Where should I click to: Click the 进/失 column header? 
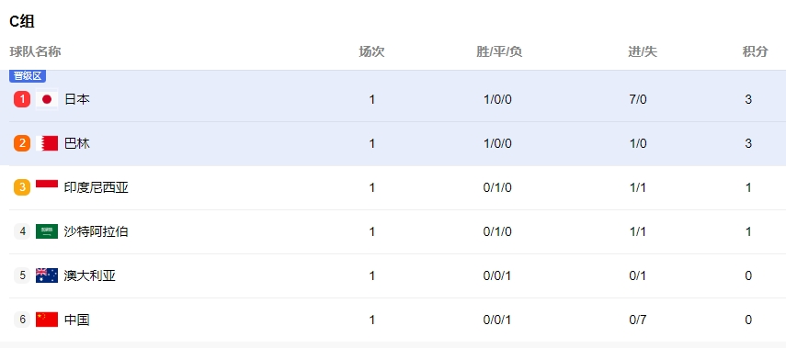click(x=643, y=51)
